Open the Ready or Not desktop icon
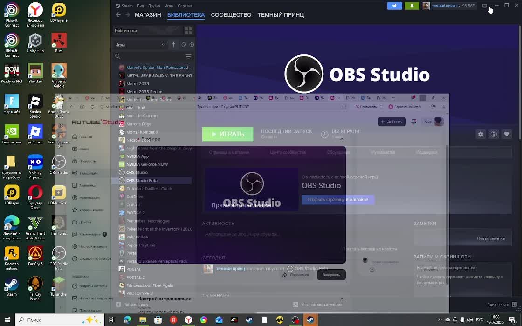Image resolution: width=522 pixels, height=326 pixels. [12, 74]
